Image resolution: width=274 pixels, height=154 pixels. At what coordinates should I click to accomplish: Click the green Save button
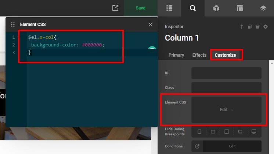coord(141,8)
